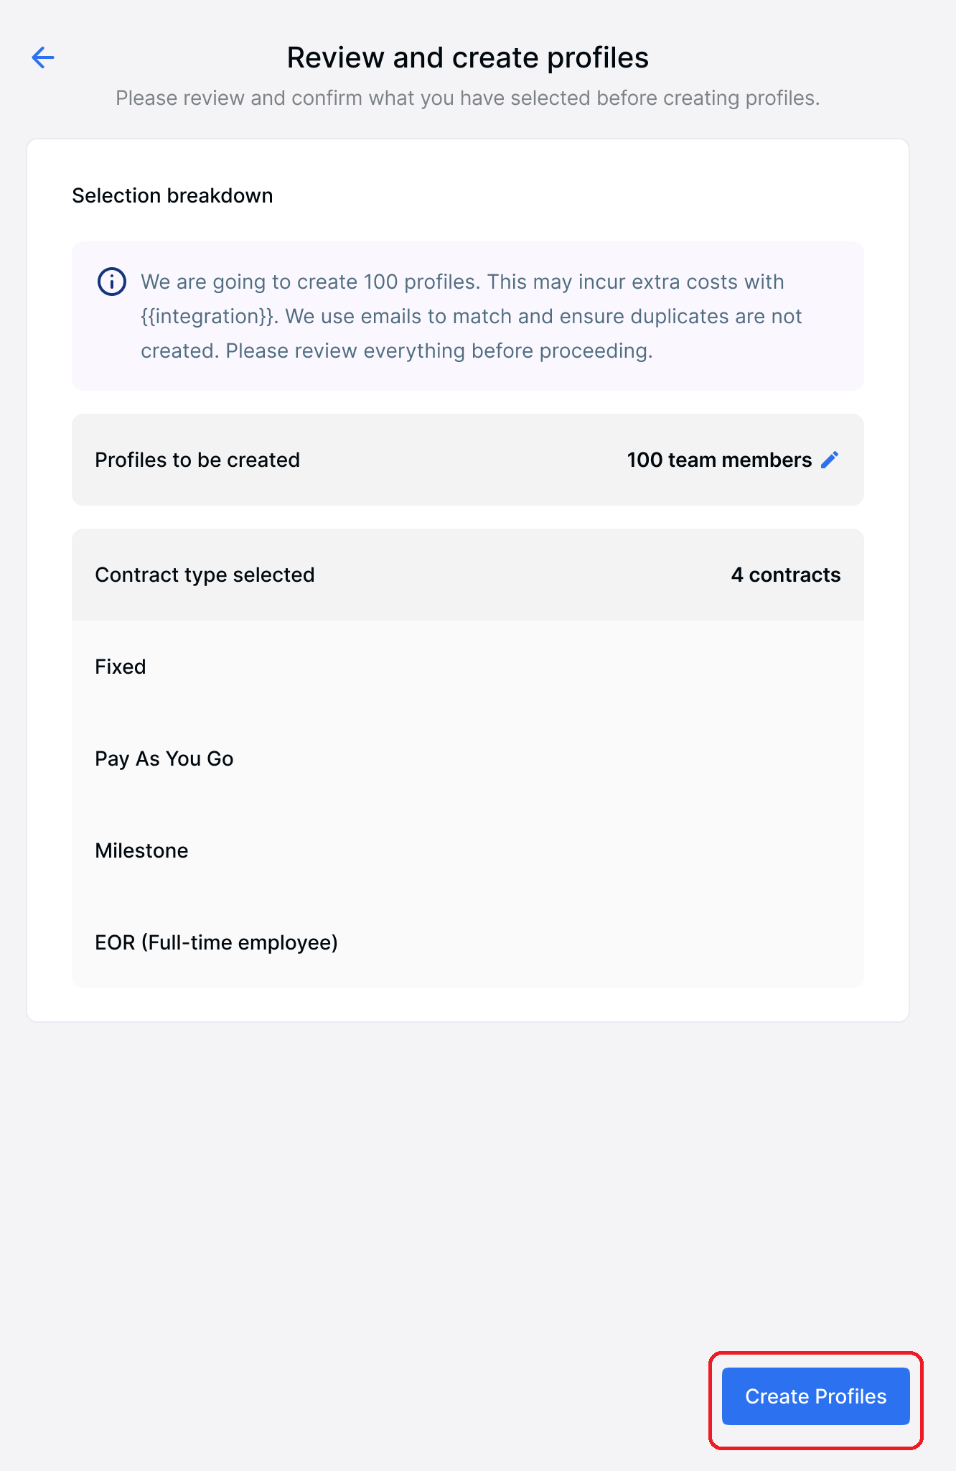Viewport: 956px width, 1471px height.
Task: Click the info circle icon in the notice
Action: tap(112, 282)
